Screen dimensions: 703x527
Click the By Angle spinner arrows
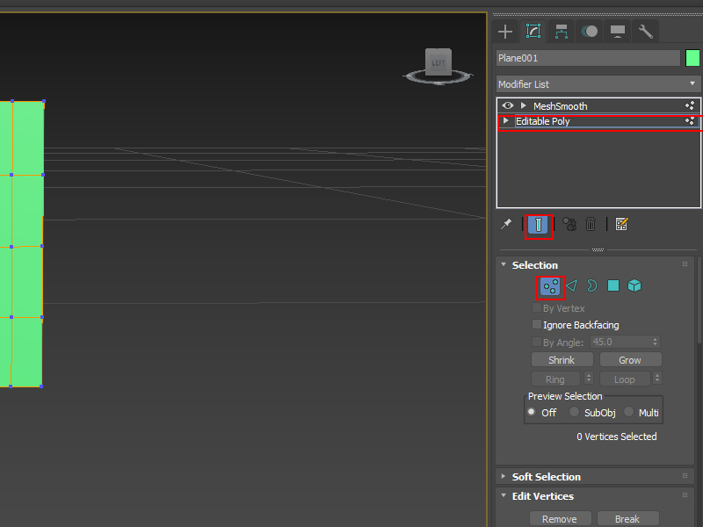point(655,342)
